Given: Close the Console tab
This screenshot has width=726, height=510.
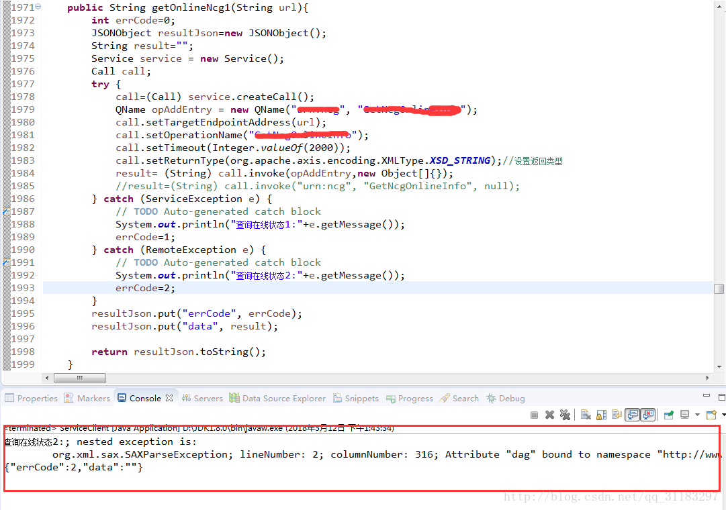Looking at the screenshot, I should (x=169, y=398).
